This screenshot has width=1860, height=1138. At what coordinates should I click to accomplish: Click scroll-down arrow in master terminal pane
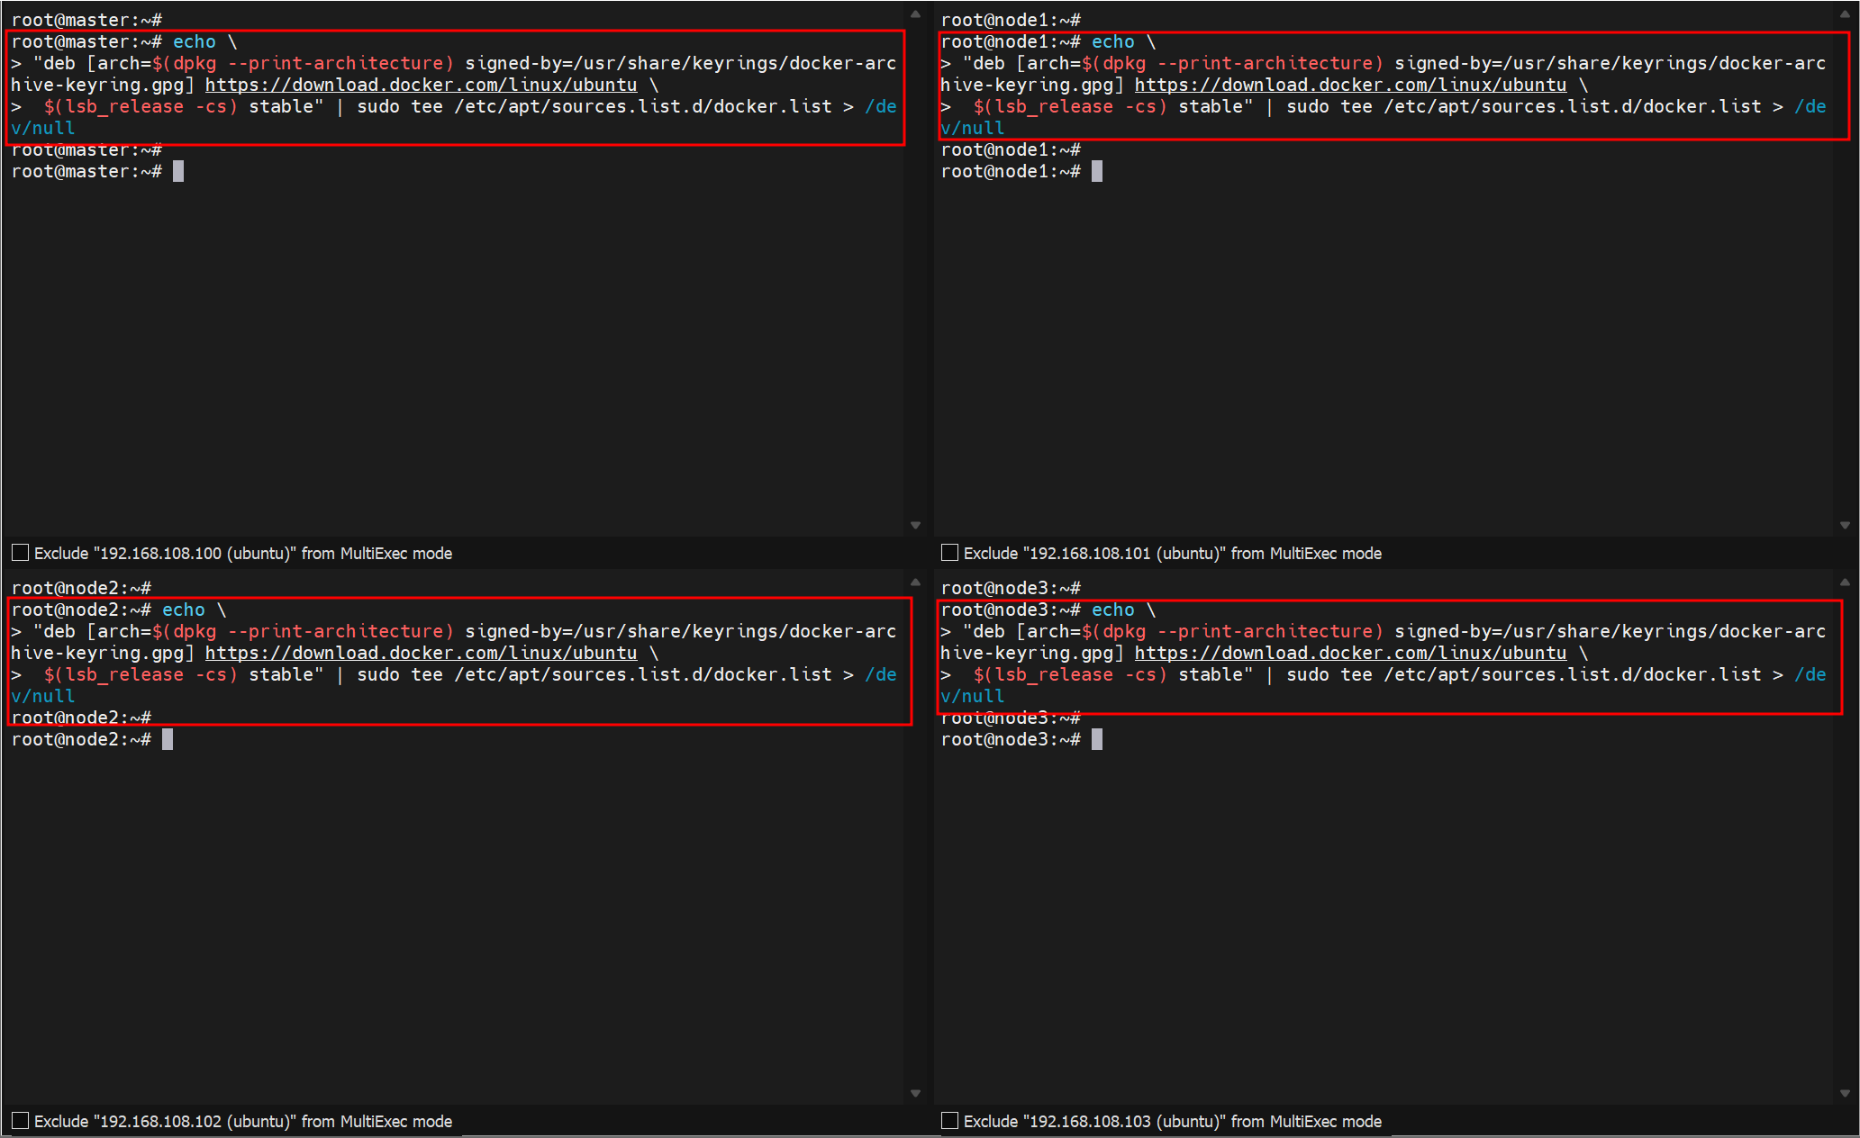click(x=915, y=525)
